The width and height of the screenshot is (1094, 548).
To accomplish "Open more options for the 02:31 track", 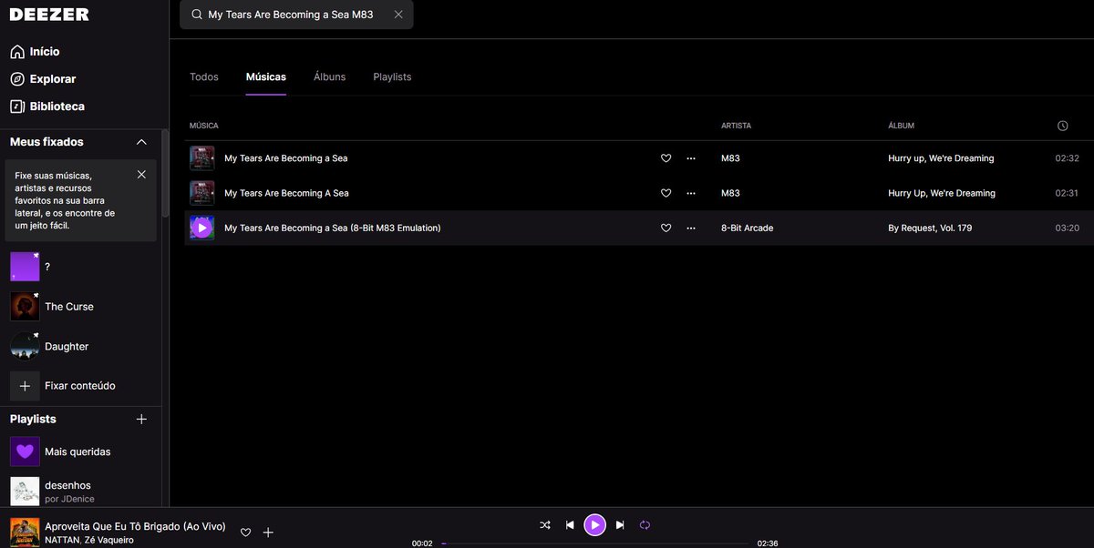I will pos(690,193).
